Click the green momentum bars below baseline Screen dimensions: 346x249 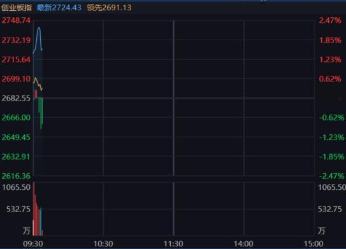pyautogui.click(x=41, y=113)
